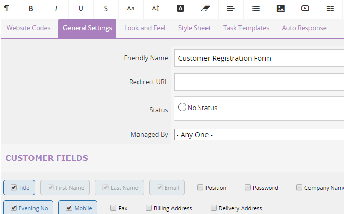Expand the Managed By dropdown
This screenshot has width=344, height=214.
point(259,134)
